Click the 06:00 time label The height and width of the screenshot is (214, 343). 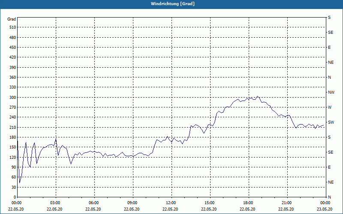coord(93,203)
